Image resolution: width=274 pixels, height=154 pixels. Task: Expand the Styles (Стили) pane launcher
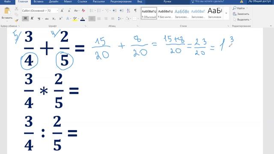(x=228, y=26)
